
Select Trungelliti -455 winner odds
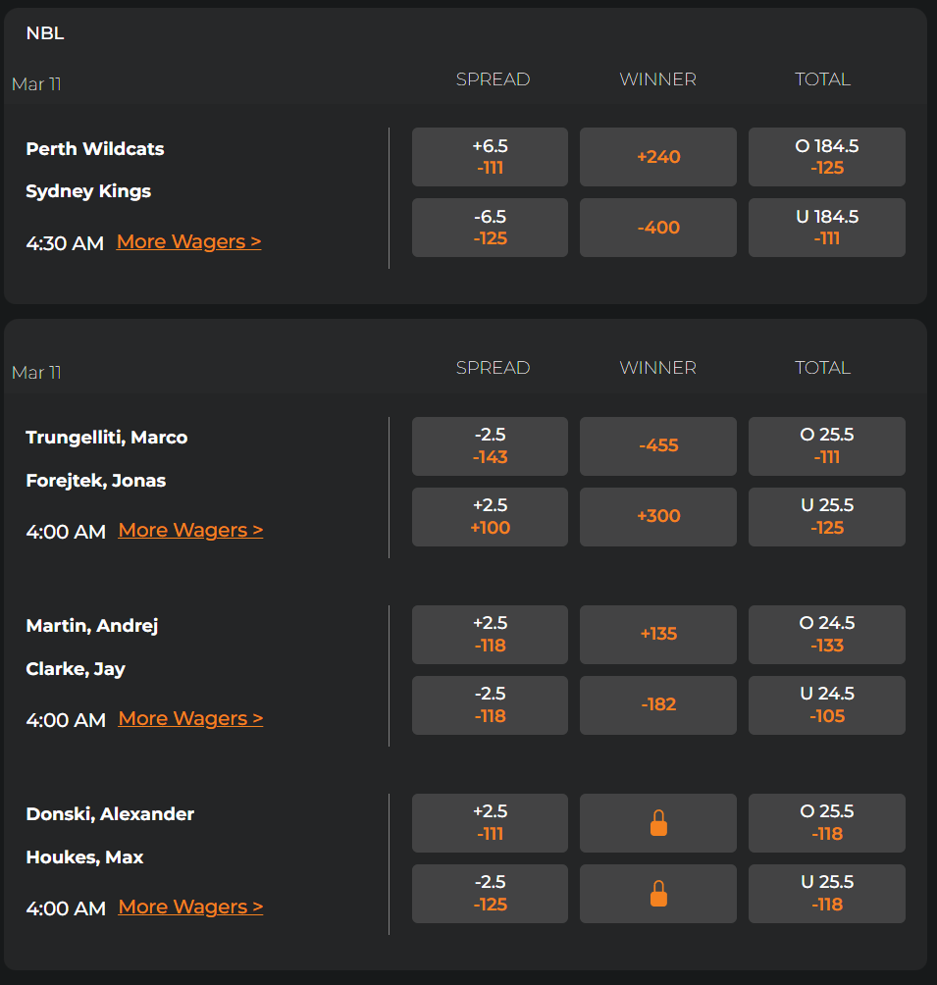coord(657,445)
